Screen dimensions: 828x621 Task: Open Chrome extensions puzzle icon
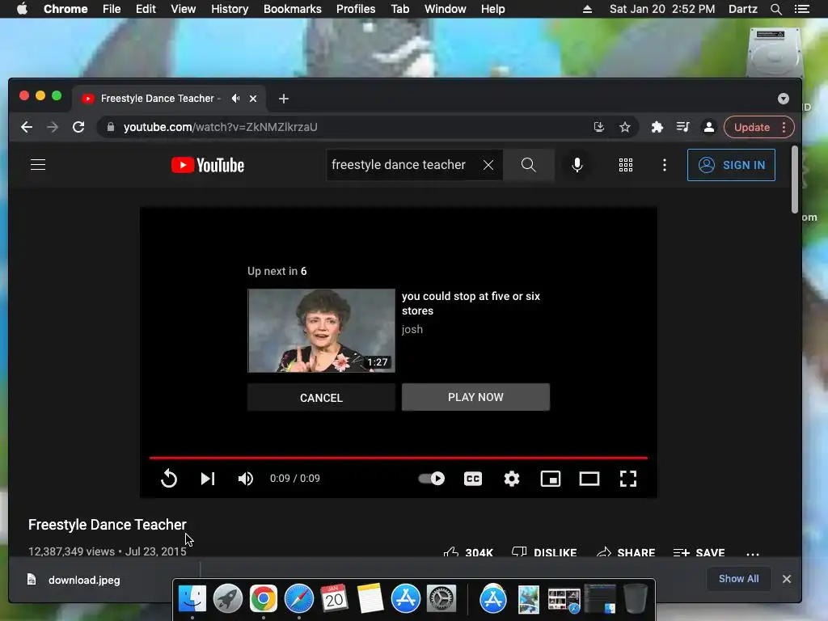(657, 127)
